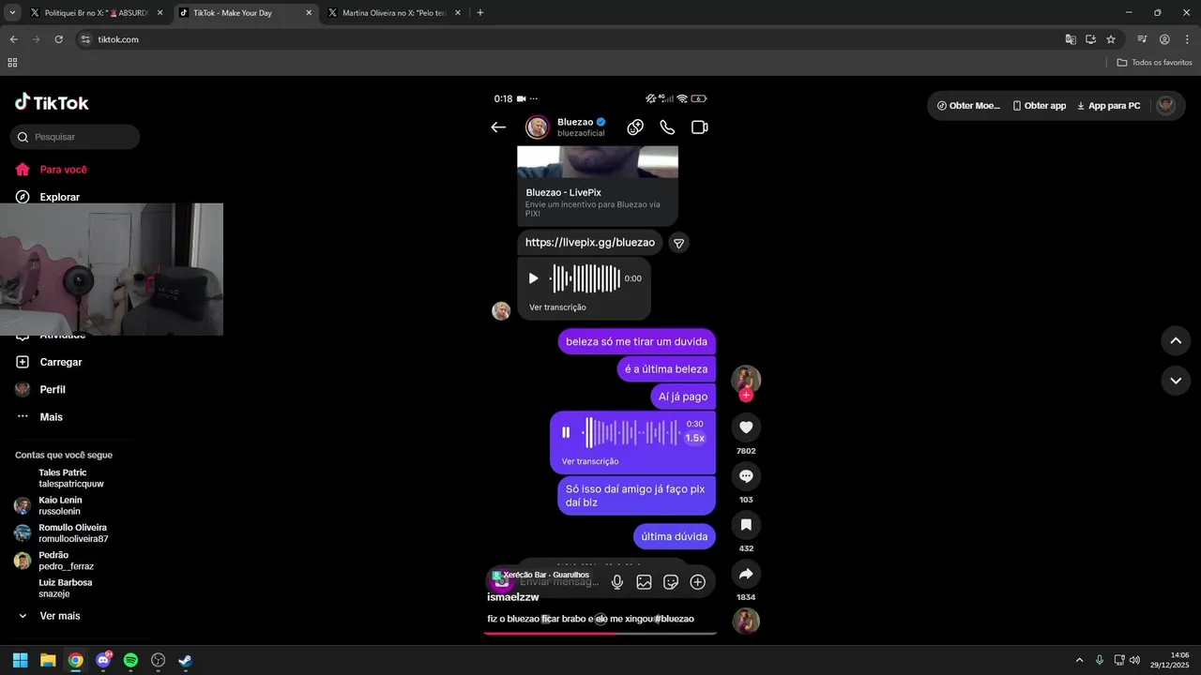Share the video using the arrow icon
The width and height of the screenshot is (1201, 675).
[746, 574]
